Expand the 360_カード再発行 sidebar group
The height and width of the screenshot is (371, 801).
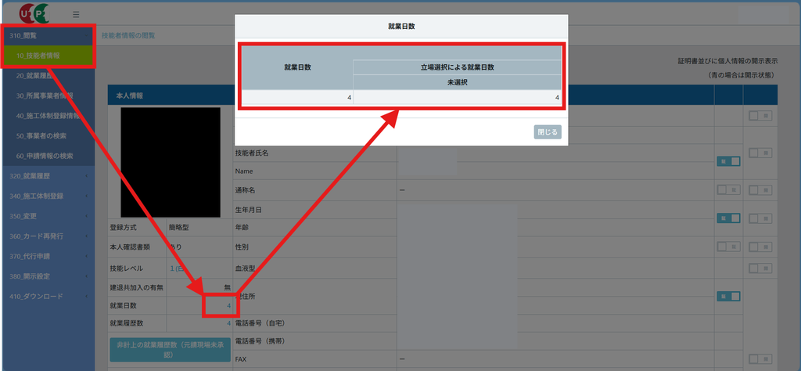pyautogui.click(x=48, y=236)
